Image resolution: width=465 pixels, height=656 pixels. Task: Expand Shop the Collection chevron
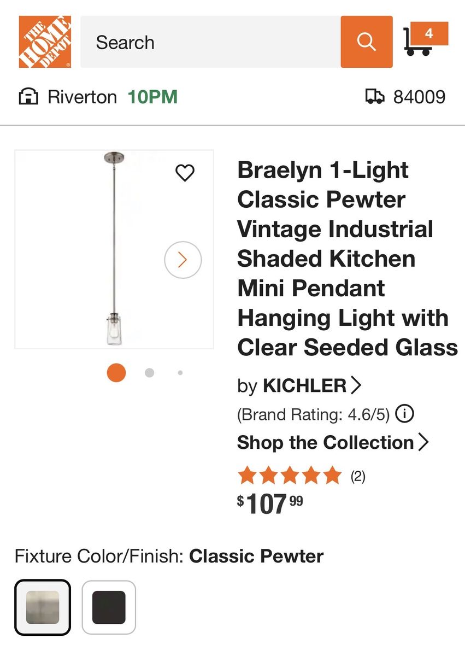click(x=423, y=442)
